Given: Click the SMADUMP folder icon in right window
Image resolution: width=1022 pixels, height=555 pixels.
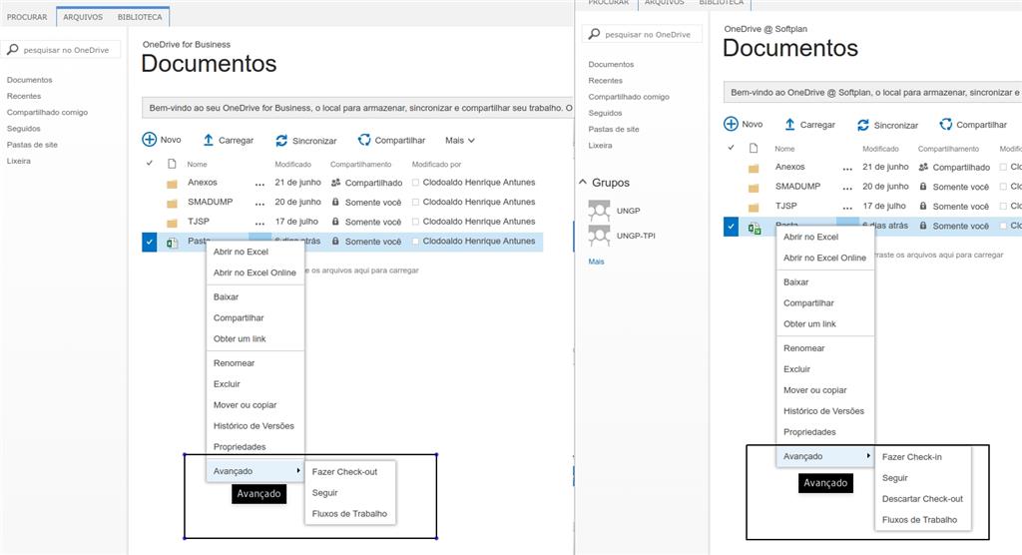Looking at the screenshot, I should tap(754, 188).
